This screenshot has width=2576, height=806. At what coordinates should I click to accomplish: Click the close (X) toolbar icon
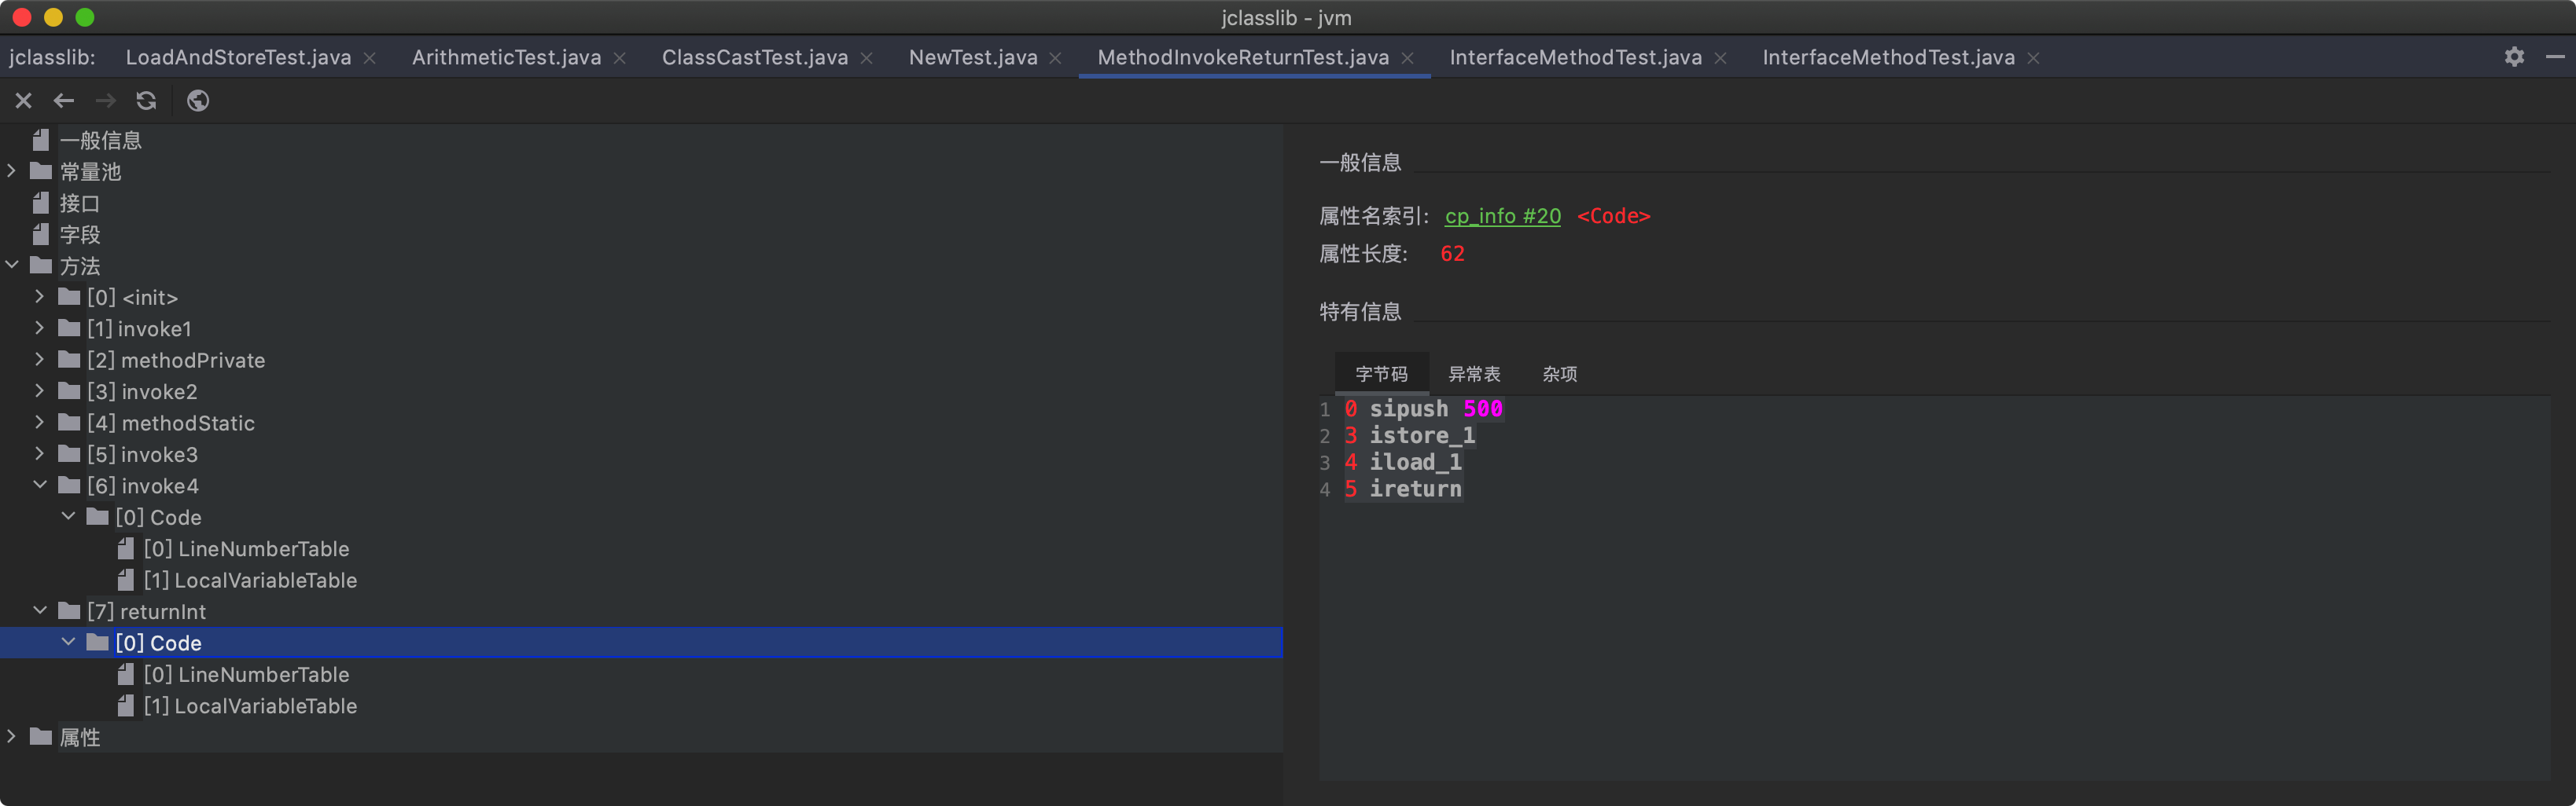[x=24, y=101]
